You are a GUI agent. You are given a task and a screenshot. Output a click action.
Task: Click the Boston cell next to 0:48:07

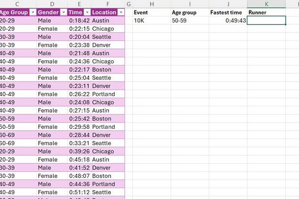pyautogui.click(x=108, y=176)
